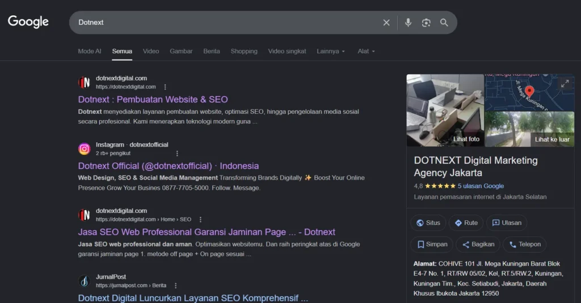Click favicon of Jasa SEO result
This screenshot has height=303, width=581.
pos(84,215)
